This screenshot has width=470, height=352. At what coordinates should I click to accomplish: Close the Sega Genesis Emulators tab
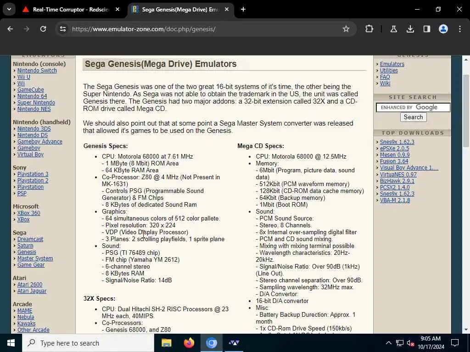[x=227, y=9]
